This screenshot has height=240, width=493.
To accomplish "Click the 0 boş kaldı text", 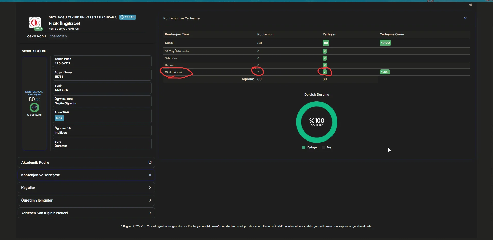I will [x=34, y=115].
